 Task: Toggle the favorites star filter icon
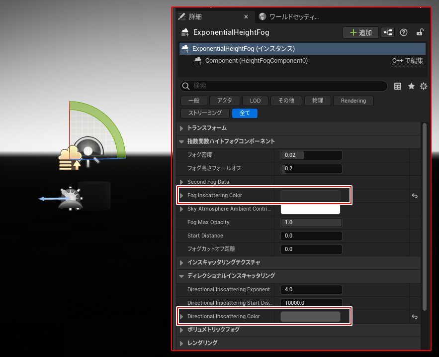point(411,86)
